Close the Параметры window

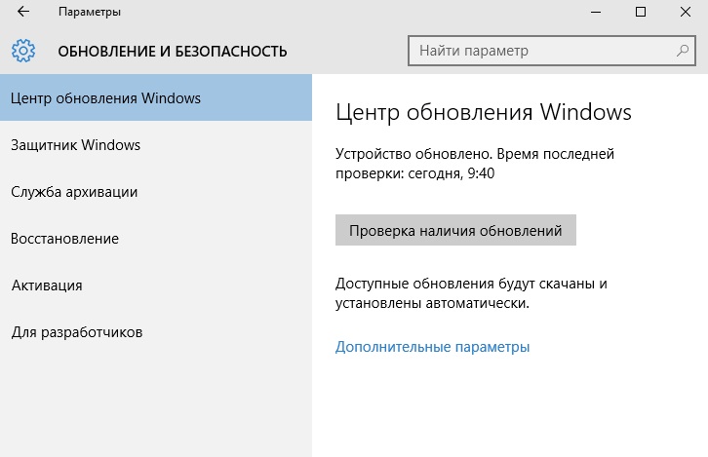(x=686, y=12)
